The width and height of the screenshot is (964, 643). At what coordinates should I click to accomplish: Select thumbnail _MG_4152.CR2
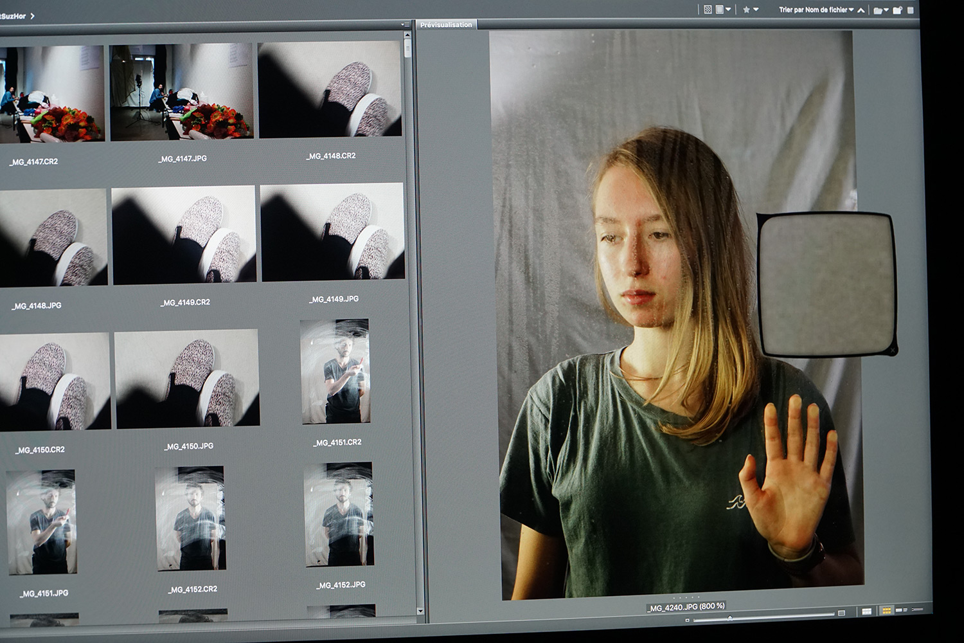pyautogui.click(x=191, y=518)
